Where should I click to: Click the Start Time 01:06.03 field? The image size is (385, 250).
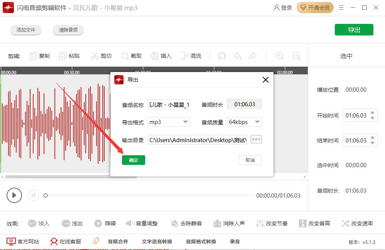(x=356, y=115)
